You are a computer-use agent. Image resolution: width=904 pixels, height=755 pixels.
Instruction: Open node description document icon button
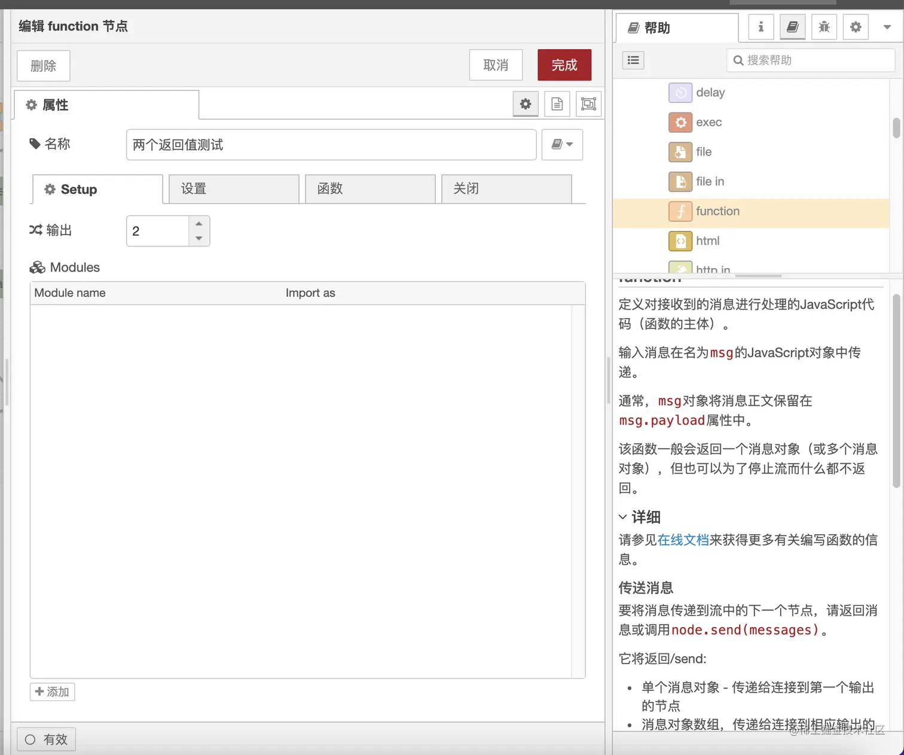click(557, 104)
